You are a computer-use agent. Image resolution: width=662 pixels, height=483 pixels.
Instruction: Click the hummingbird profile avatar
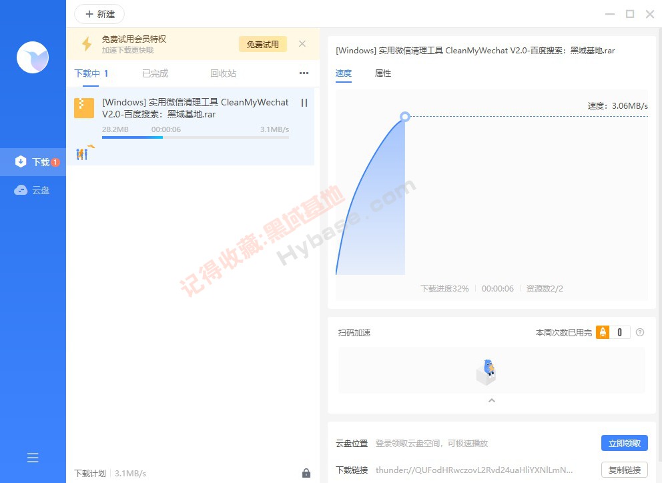33,57
